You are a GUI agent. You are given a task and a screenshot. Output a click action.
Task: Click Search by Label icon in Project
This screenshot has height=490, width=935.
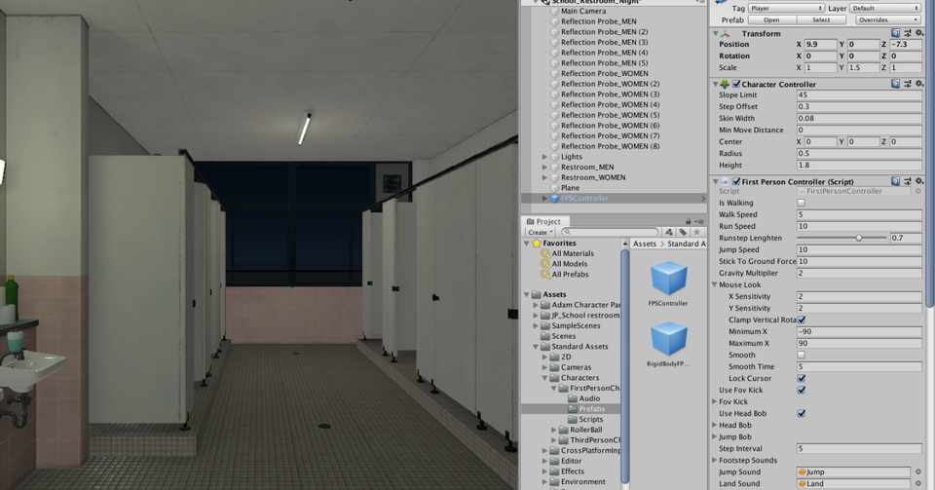683,232
